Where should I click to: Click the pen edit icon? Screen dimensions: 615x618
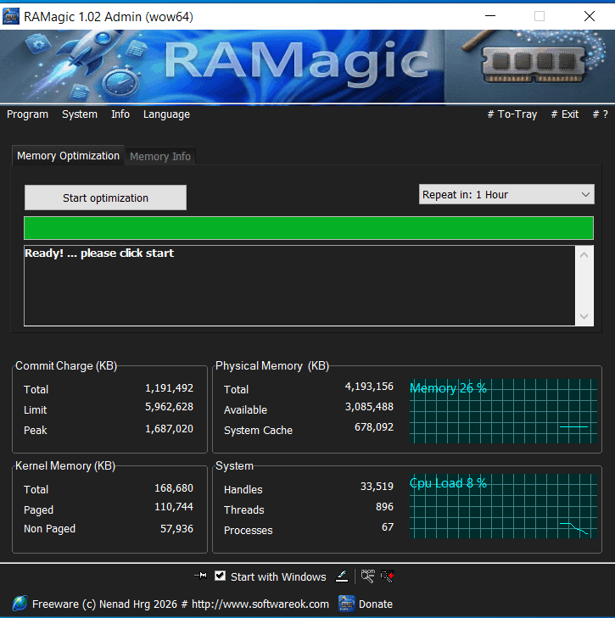click(x=342, y=576)
